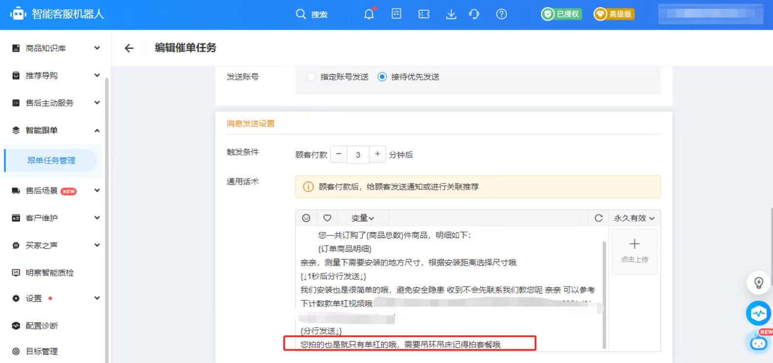
Task: Open the download icon in the header
Action: (451, 14)
